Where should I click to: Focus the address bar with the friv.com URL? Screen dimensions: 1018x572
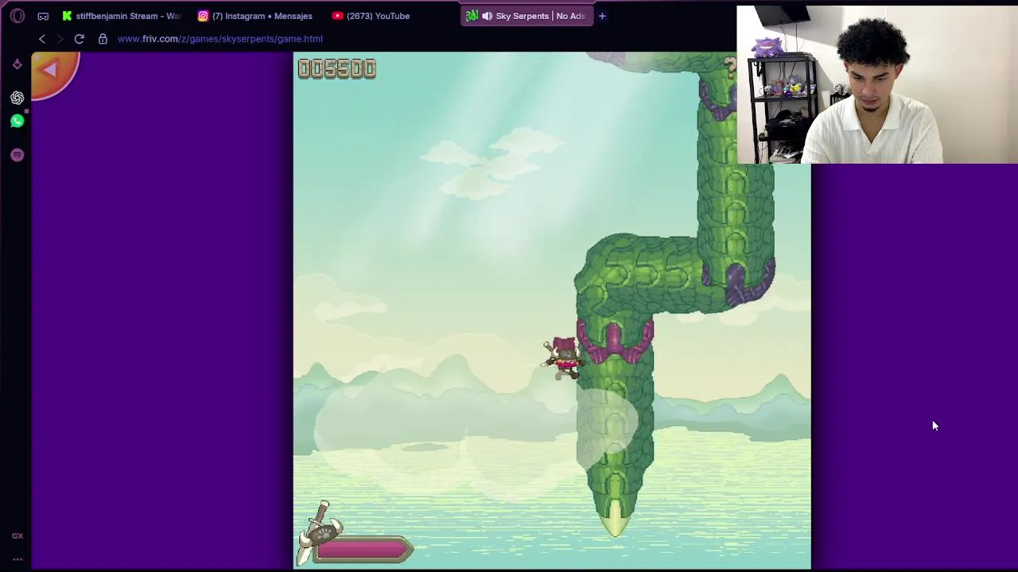coord(220,38)
